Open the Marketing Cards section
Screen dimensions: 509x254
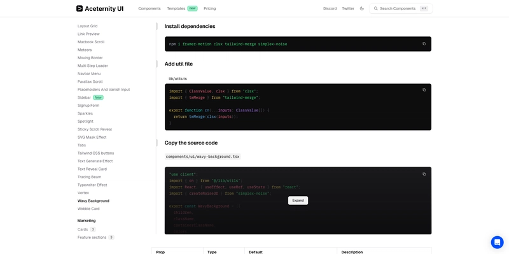click(83, 229)
